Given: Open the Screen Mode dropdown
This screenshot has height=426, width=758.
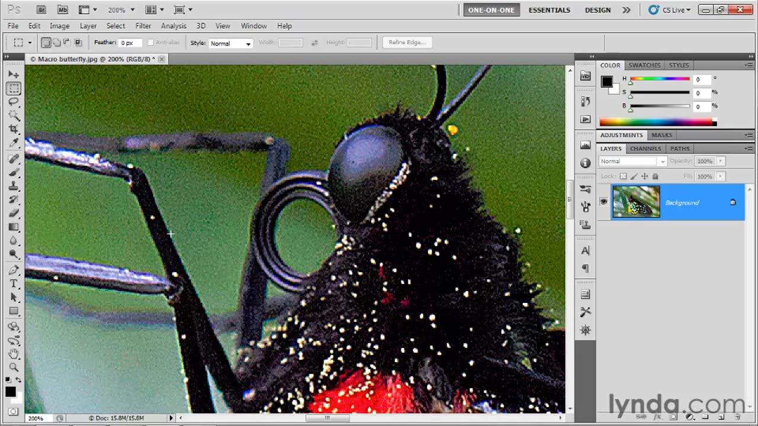Looking at the screenshot, I should [183, 9].
